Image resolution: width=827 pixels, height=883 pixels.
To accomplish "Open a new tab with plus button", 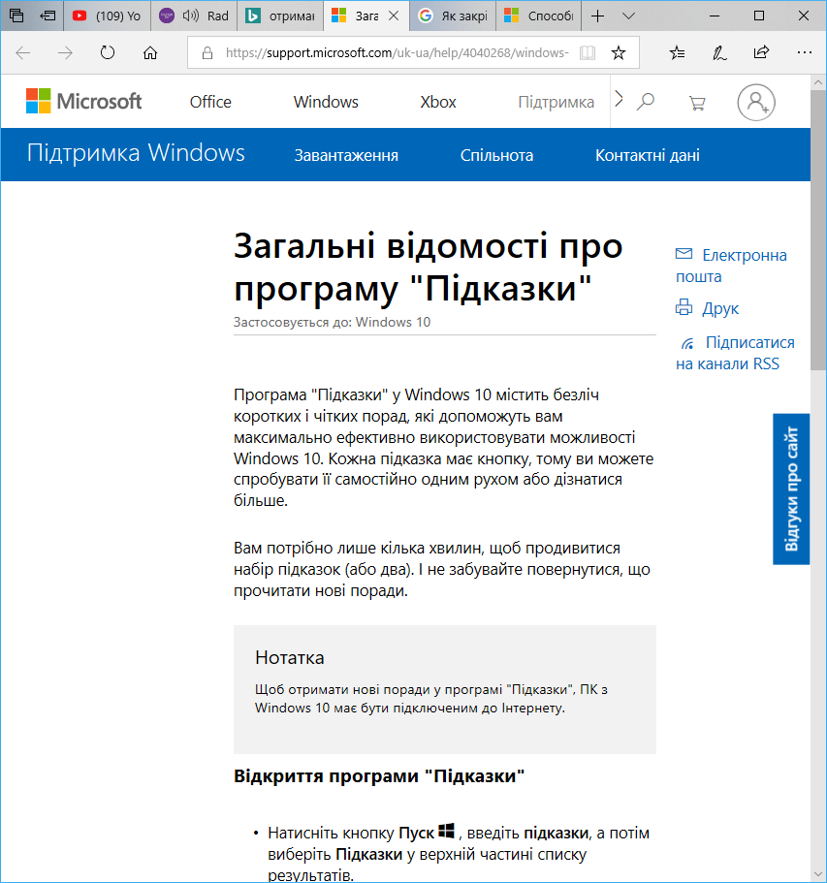I will pyautogui.click(x=598, y=16).
